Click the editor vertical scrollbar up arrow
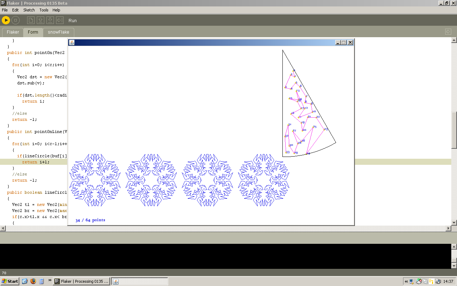This screenshot has width=457, height=286. 454,40
